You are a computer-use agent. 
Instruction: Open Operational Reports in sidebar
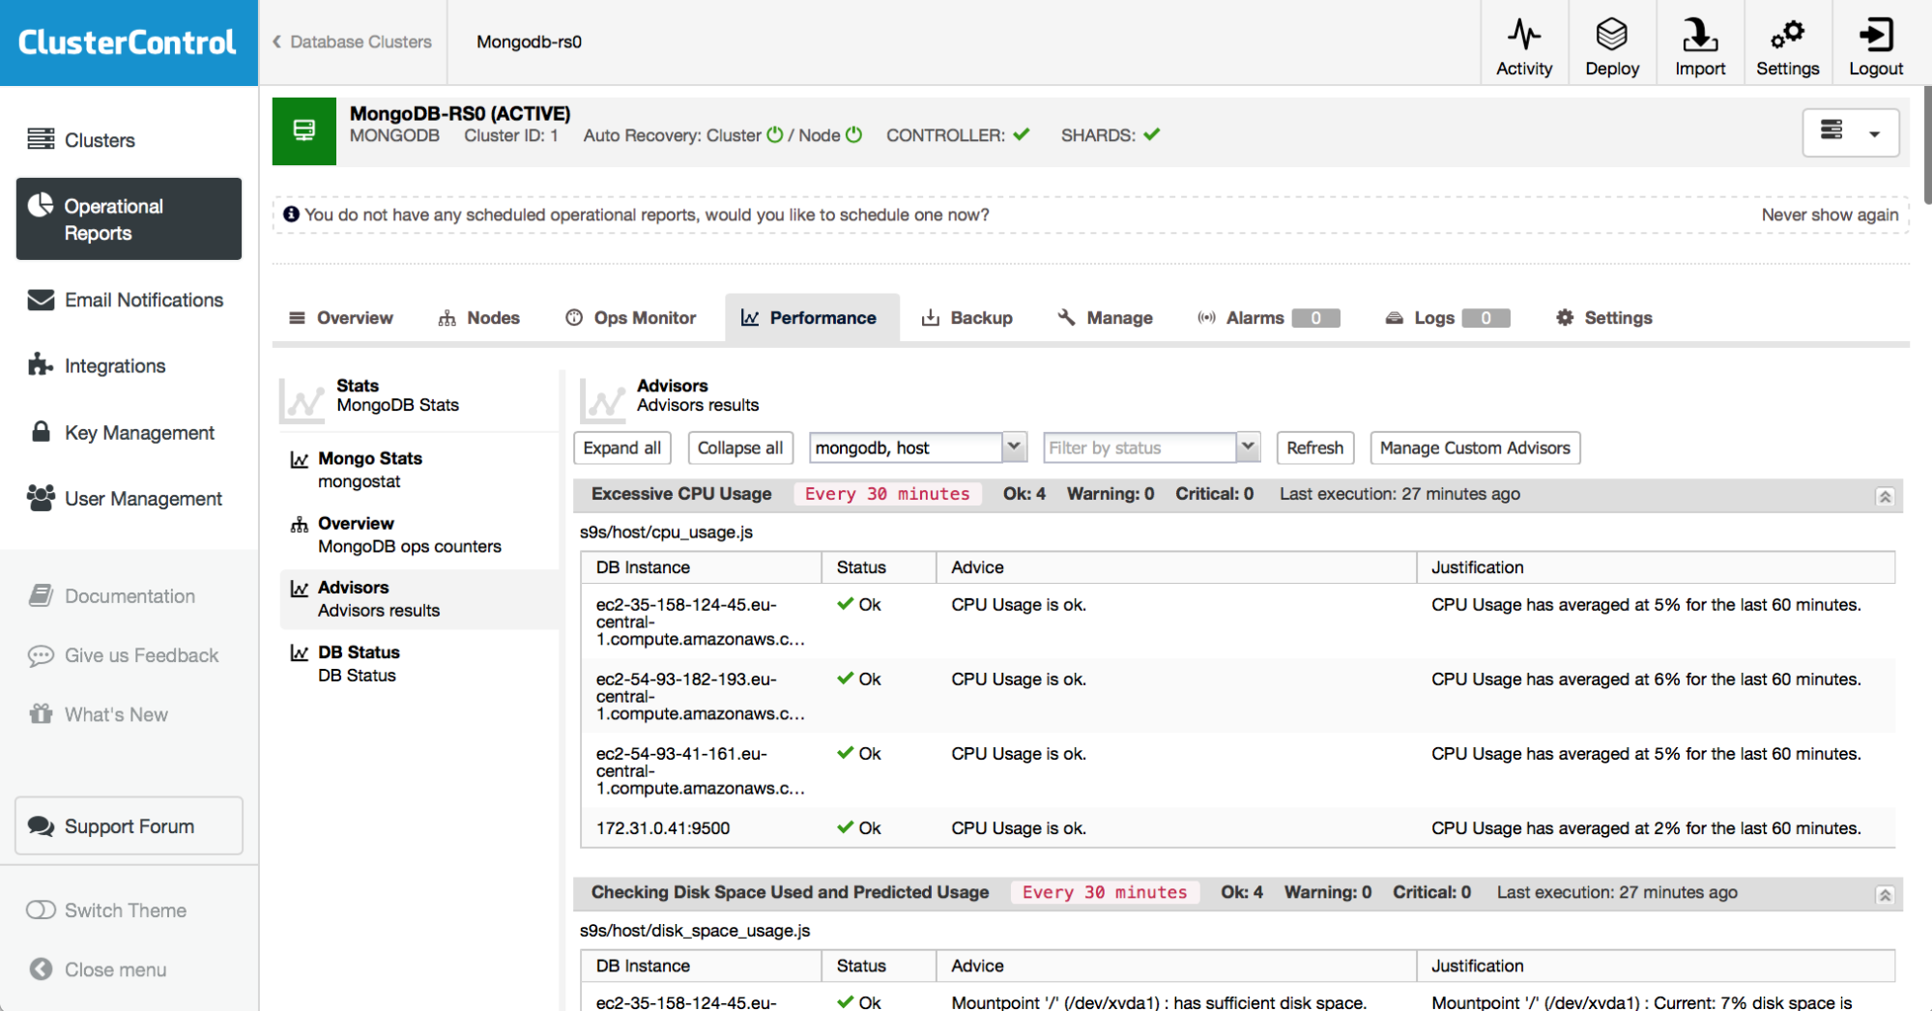pyautogui.click(x=129, y=219)
